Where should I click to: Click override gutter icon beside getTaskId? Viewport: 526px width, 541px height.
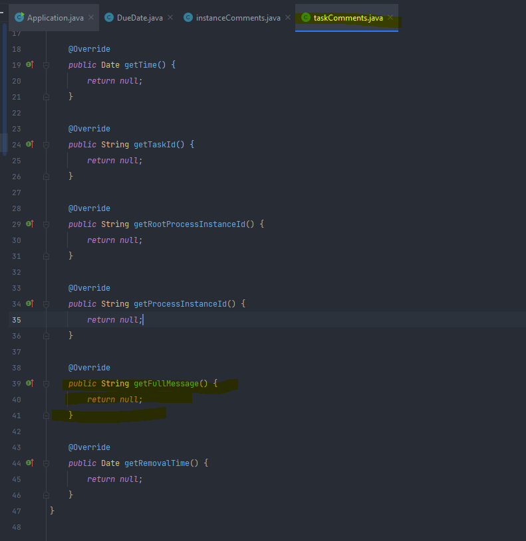(29, 144)
